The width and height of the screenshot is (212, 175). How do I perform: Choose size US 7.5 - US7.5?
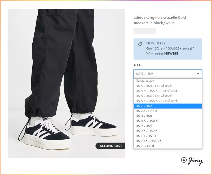(x=168, y=111)
